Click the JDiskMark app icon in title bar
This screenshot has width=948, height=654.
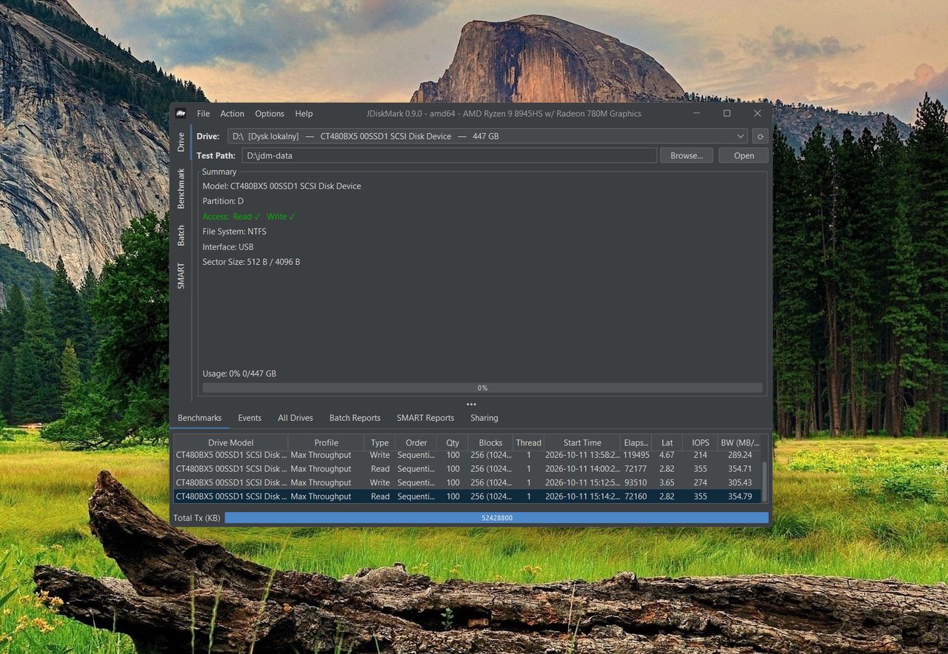[x=181, y=113]
